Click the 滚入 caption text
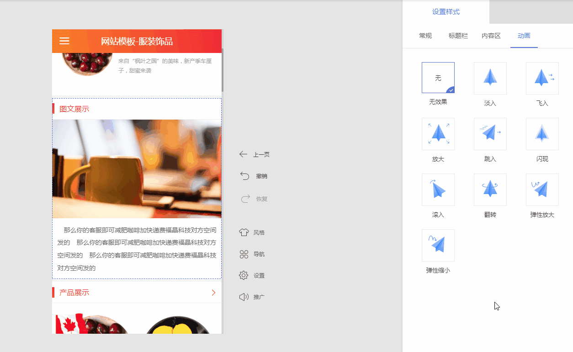Screen dimensions: 573x352 point(438,215)
